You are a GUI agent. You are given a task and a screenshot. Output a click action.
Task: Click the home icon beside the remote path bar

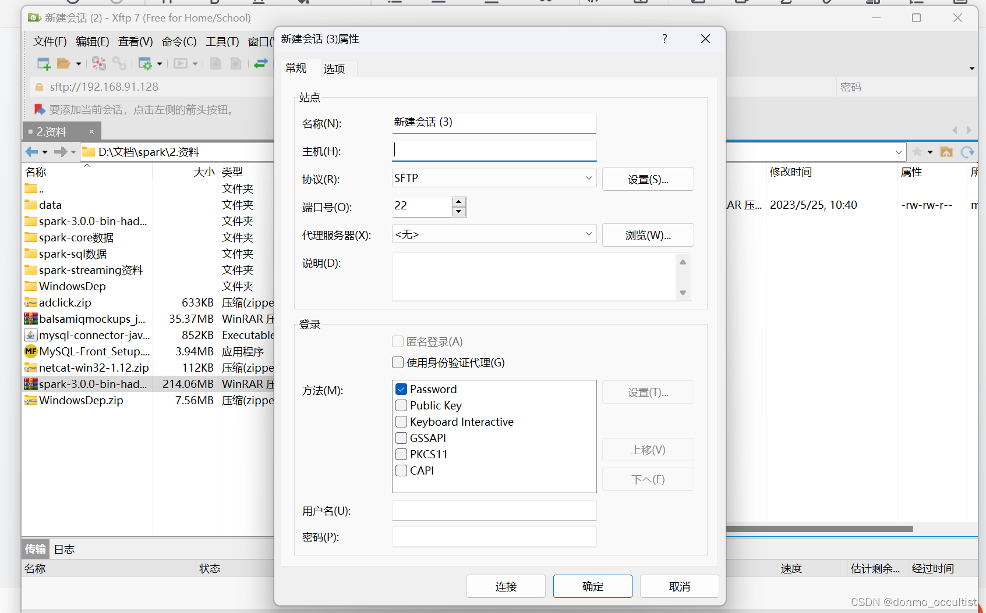pyautogui.click(x=946, y=152)
